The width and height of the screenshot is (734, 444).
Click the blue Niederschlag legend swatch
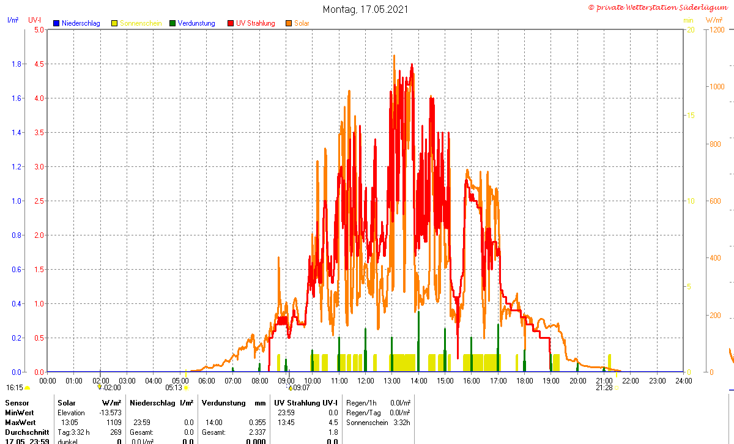click(56, 23)
